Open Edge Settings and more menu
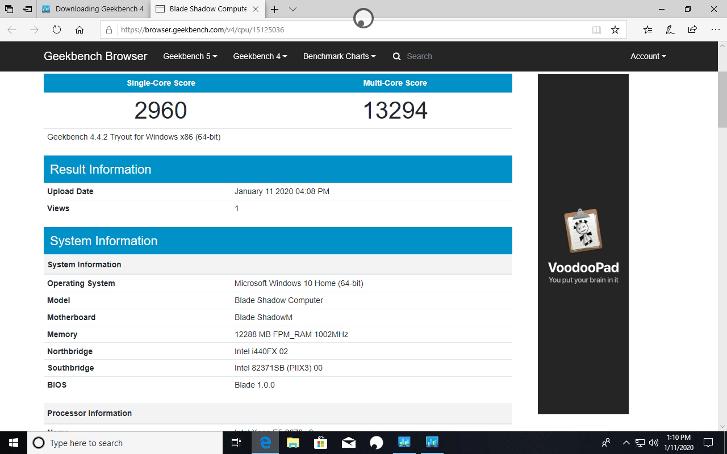 [x=715, y=30]
